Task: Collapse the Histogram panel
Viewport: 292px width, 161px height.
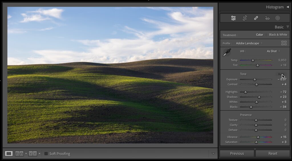Action: click(287, 7)
